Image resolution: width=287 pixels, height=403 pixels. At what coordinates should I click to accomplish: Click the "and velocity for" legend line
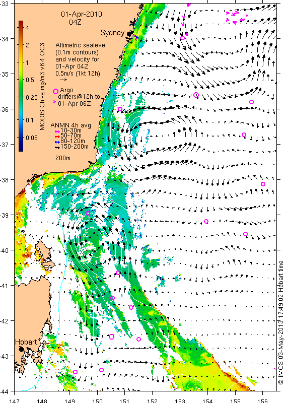[78, 59]
